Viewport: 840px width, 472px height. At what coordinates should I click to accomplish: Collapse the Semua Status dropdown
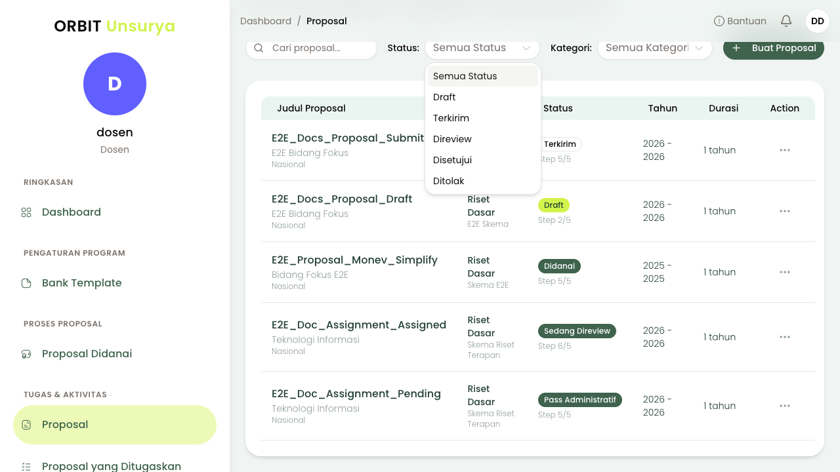[x=482, y=48]
